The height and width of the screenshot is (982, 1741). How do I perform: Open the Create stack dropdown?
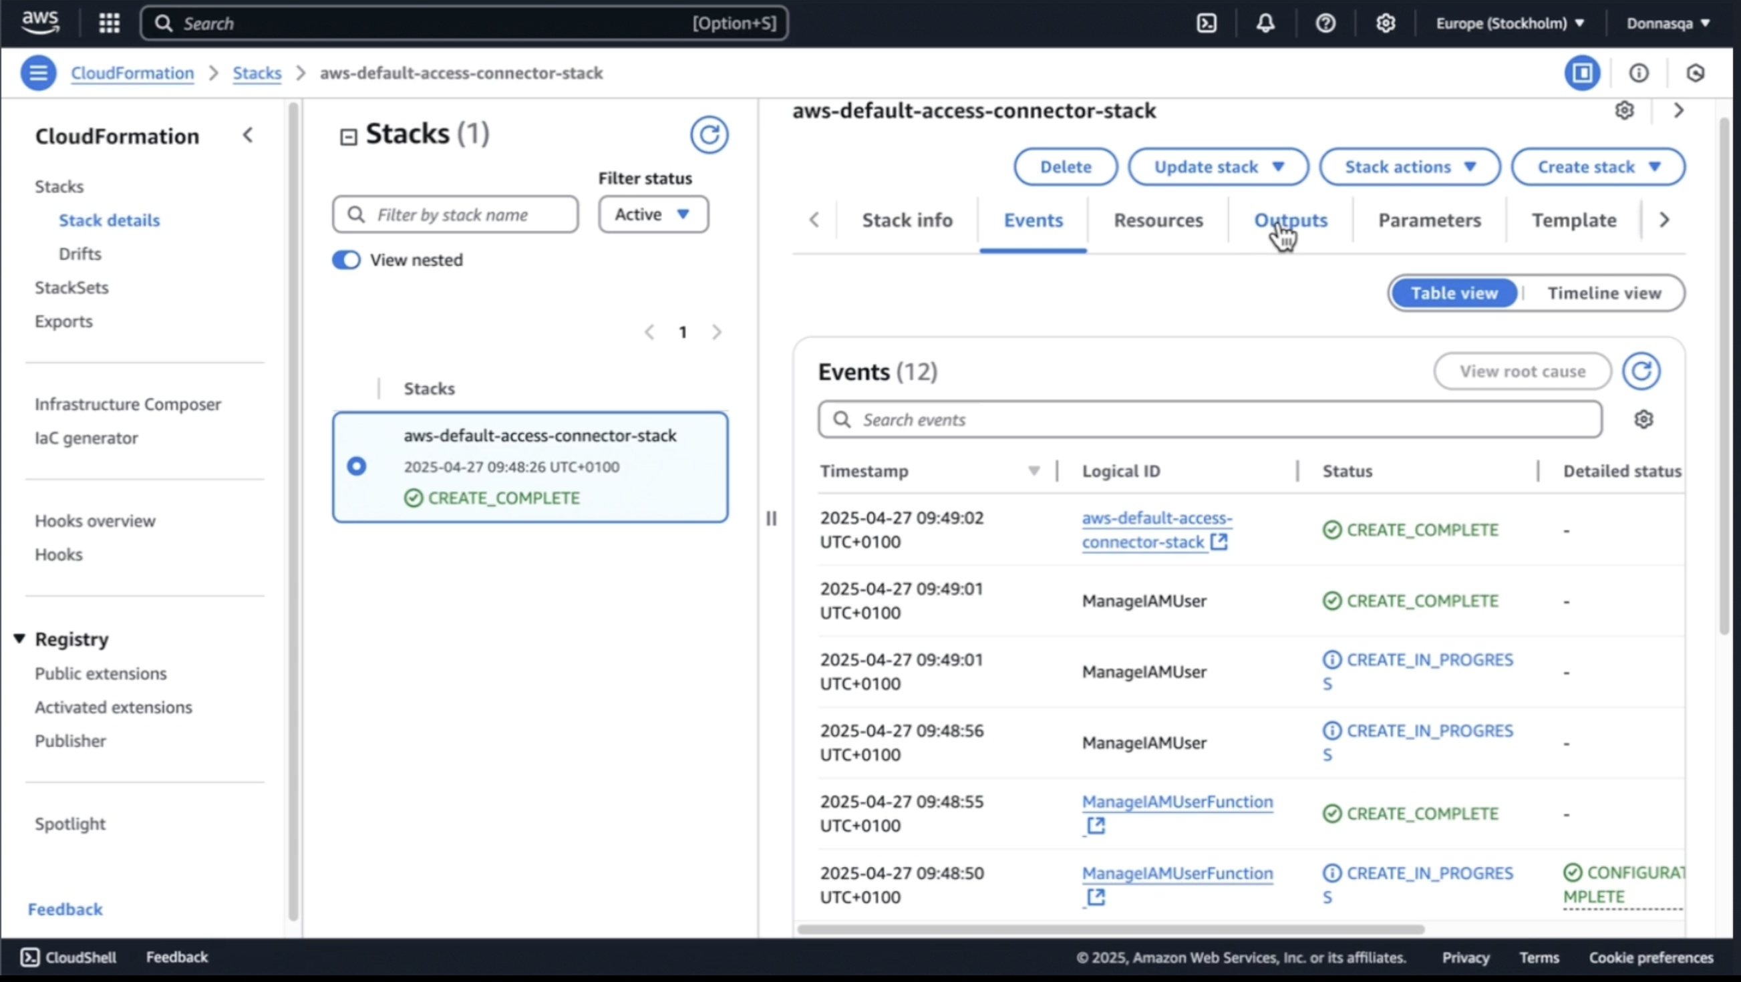click(x=1599, y=167)
